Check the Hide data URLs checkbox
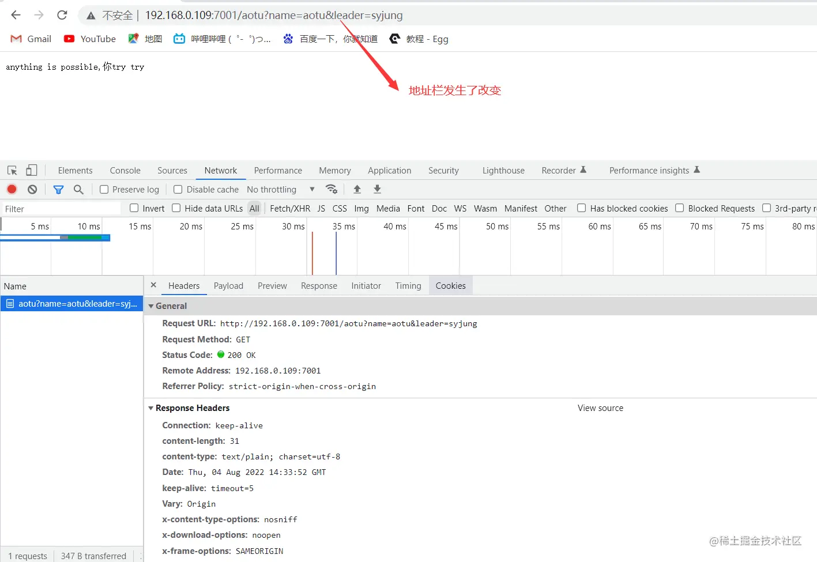The width and height of the screenshot is (817, 562). pos(176,208)
